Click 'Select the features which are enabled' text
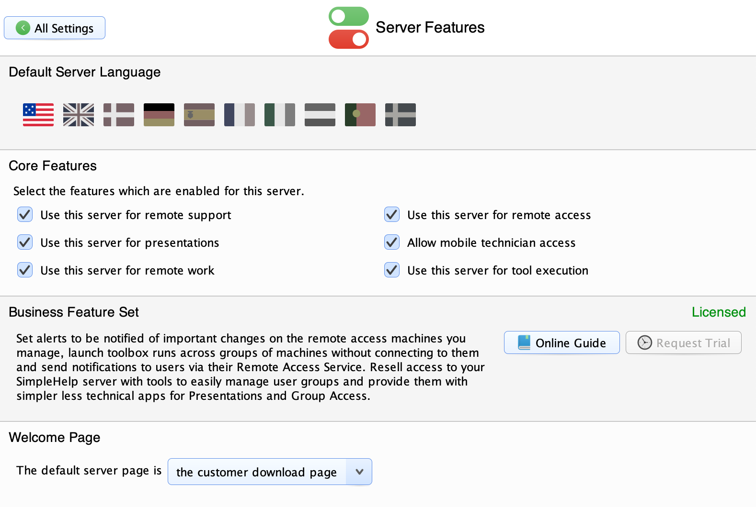This screenshot has height=507, width=756. (159, 191)
